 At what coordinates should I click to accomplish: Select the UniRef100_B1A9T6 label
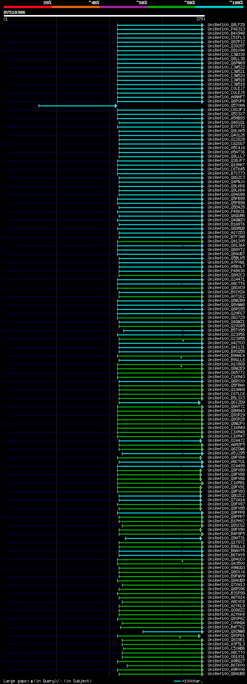click(x=226, y=224)
